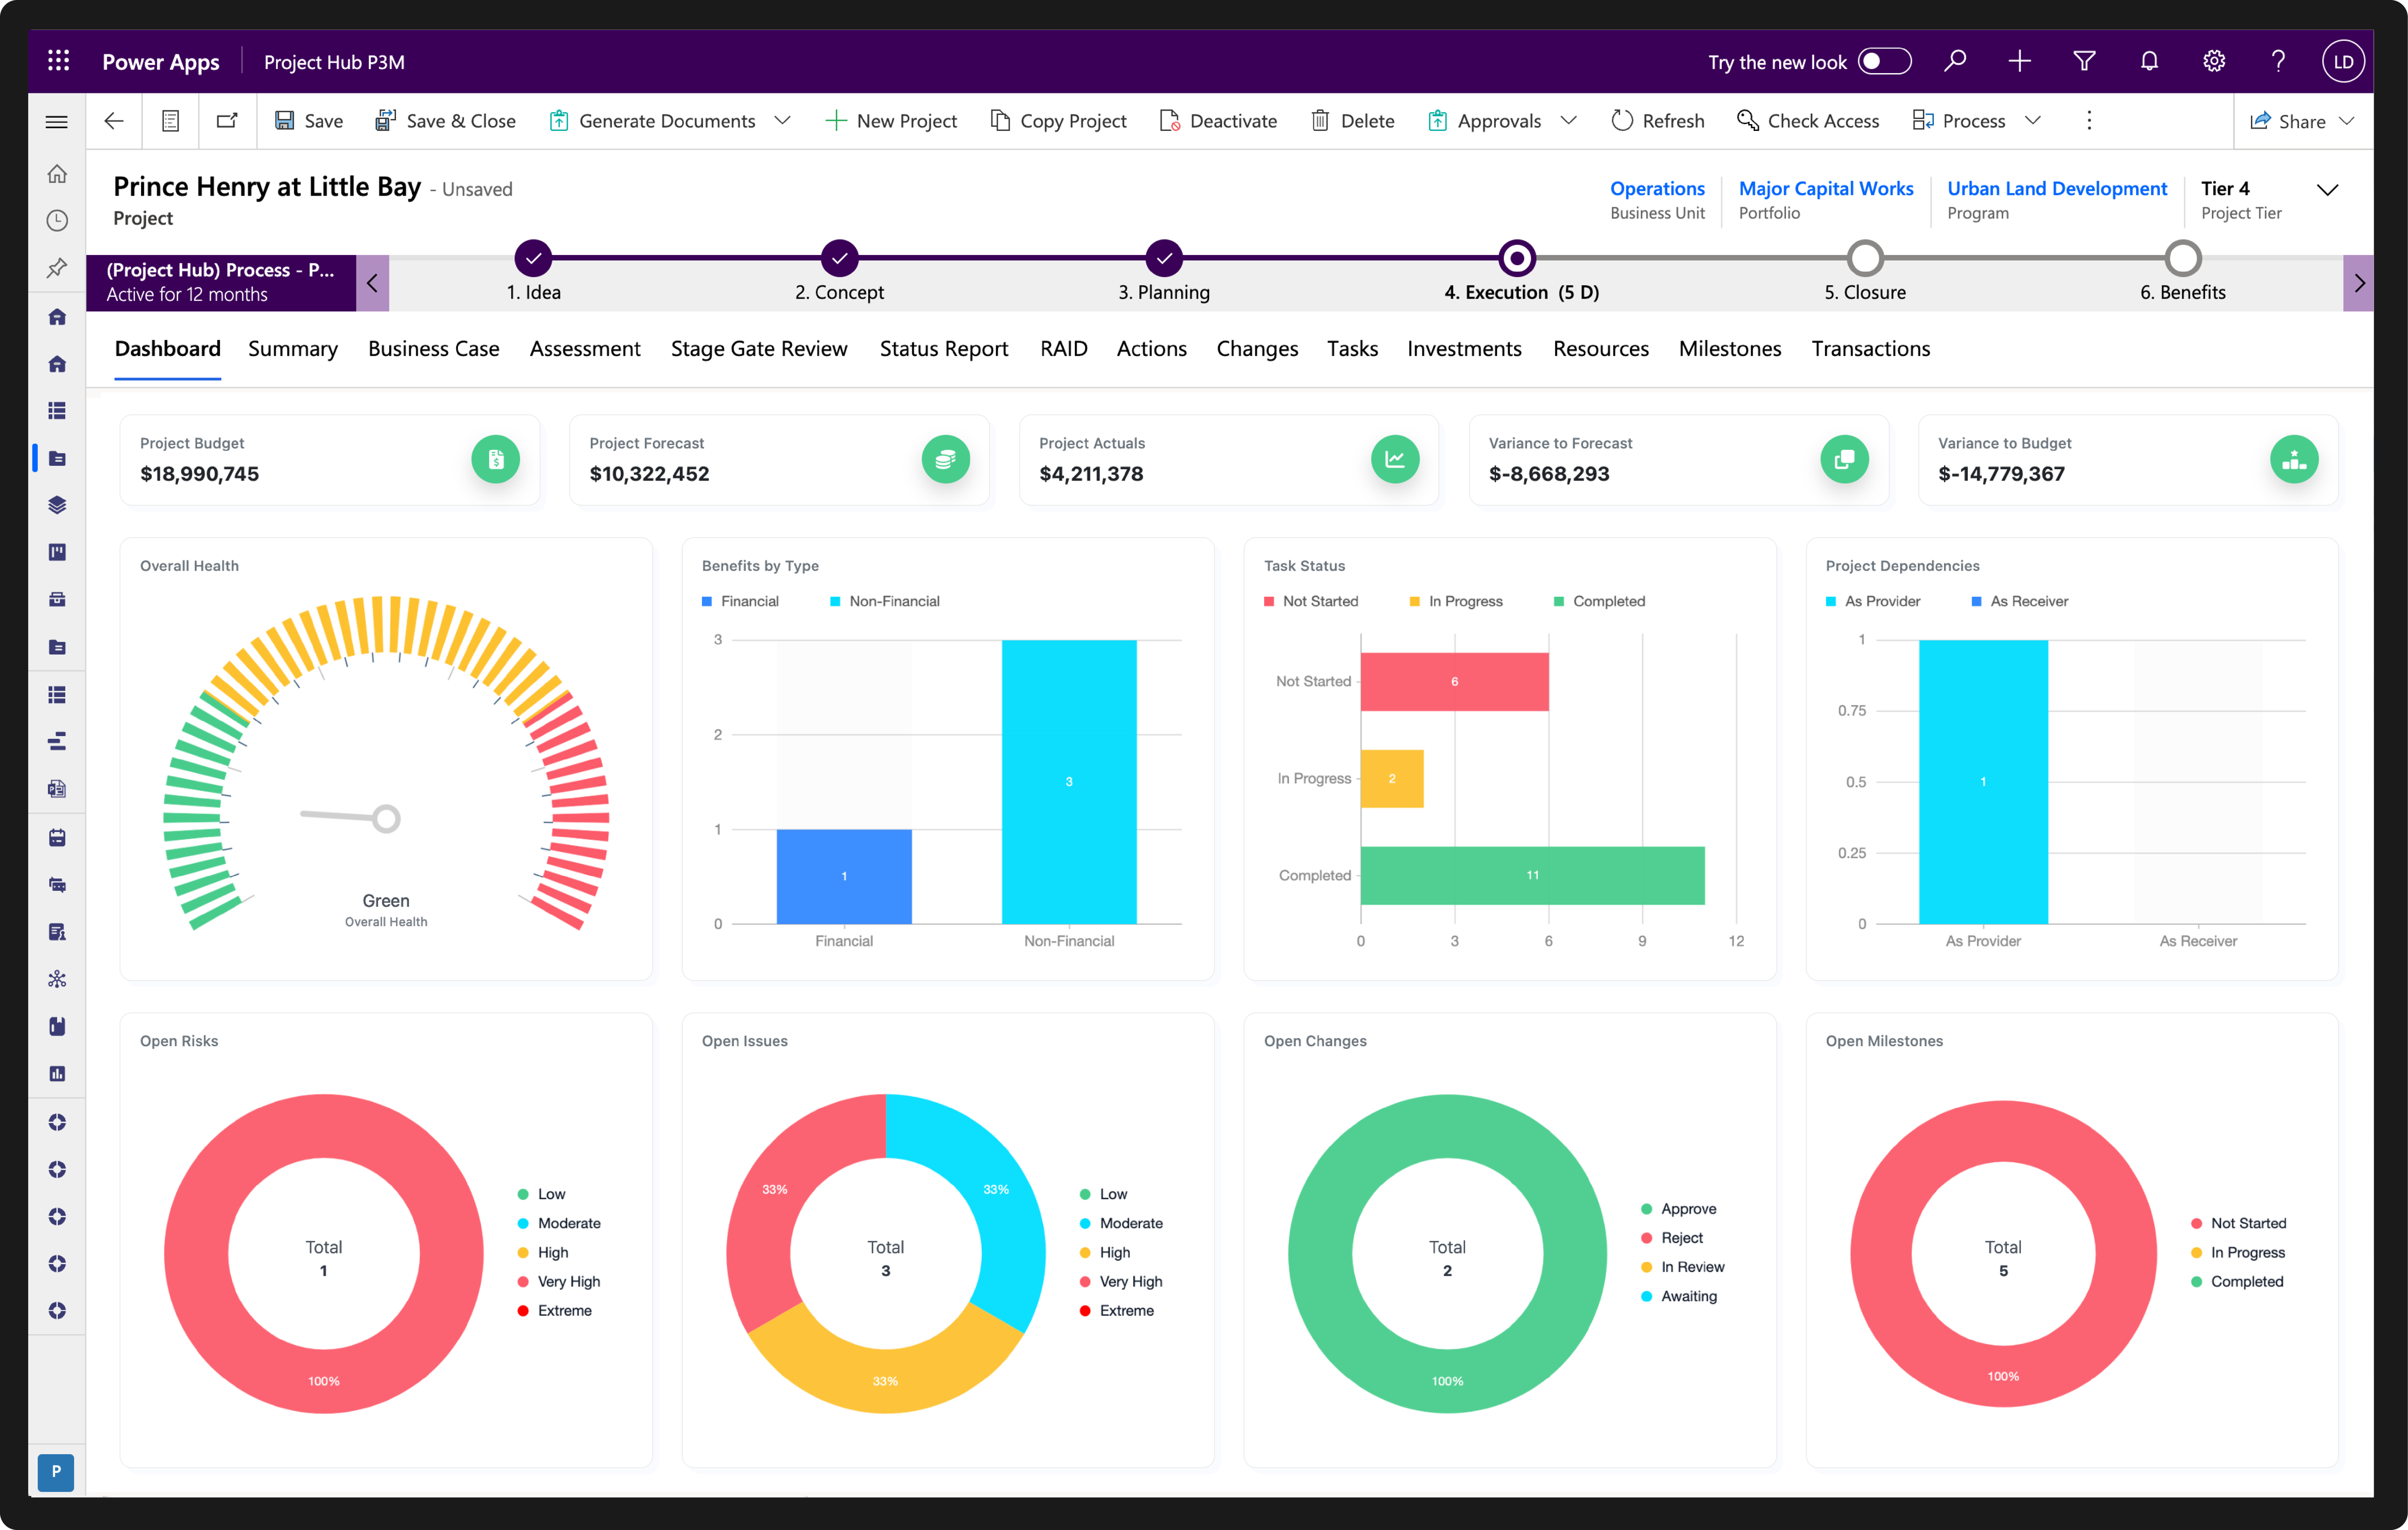Open the notifications bell icon
Screen dimensions: 2408x1530
coord(2149,61)
